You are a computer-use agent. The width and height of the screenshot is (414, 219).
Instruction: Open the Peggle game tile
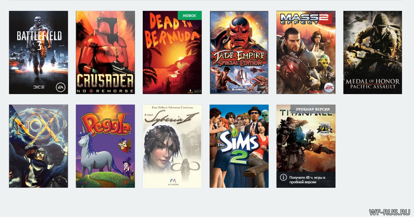point(106,146)
